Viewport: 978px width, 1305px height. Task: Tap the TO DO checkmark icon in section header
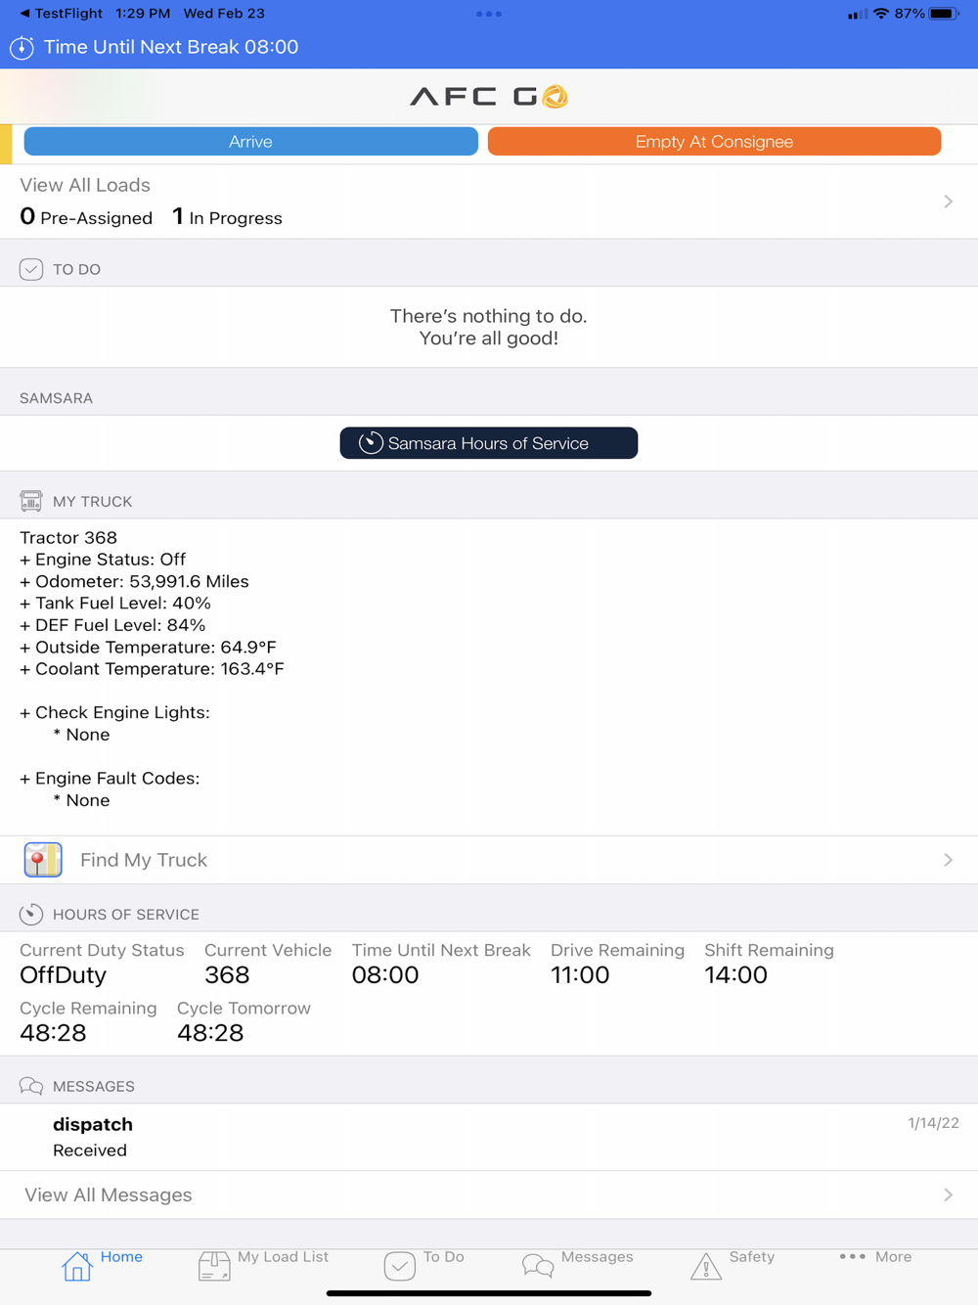(x=31, y=269)
